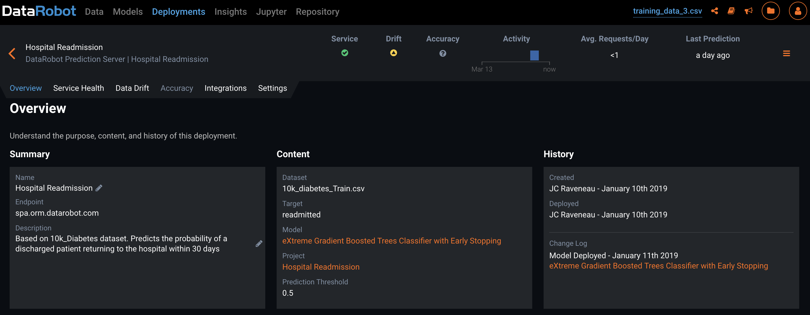This screenshot has height=315, width=810.
Task: Open the Service Health tab
Action: point(78,87)
